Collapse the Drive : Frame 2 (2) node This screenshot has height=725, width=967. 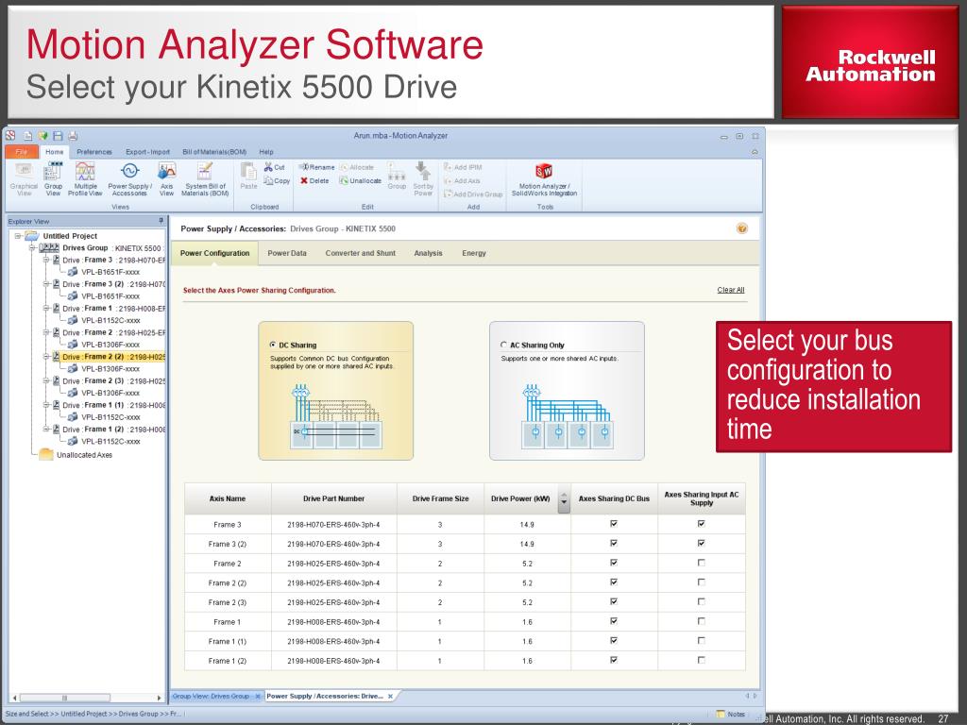point(46,356)
